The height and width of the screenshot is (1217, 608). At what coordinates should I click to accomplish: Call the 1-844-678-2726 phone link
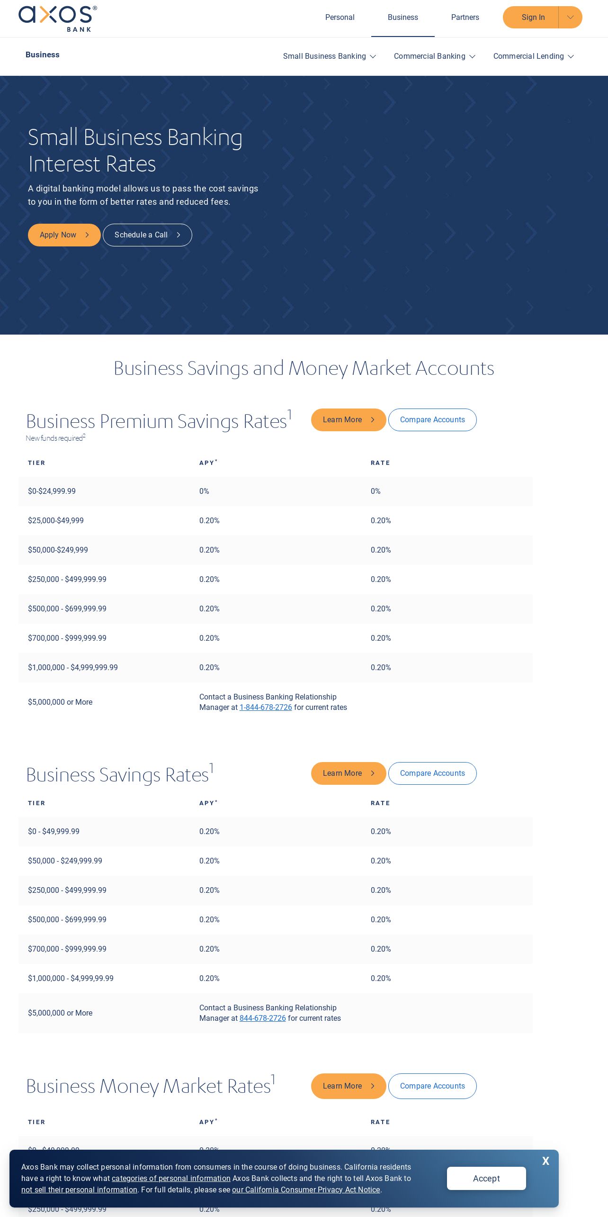[x=266, y=708]
